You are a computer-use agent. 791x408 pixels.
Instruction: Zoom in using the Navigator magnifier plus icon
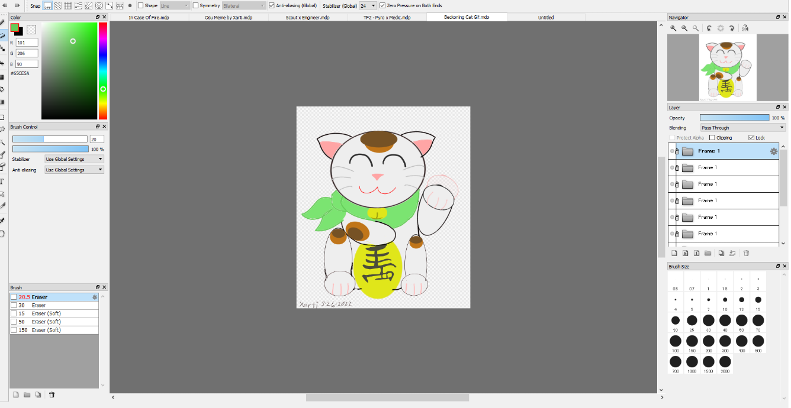click(674, 28)
